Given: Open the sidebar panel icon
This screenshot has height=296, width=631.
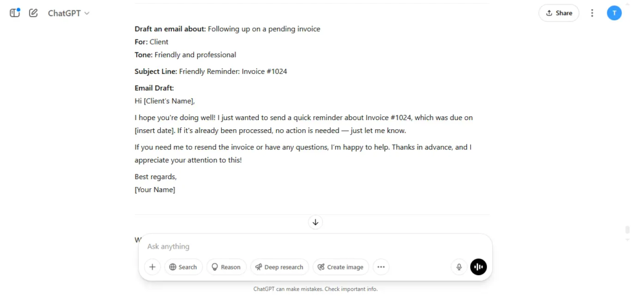Looking at the screenshot, I should tap(15, 13).
